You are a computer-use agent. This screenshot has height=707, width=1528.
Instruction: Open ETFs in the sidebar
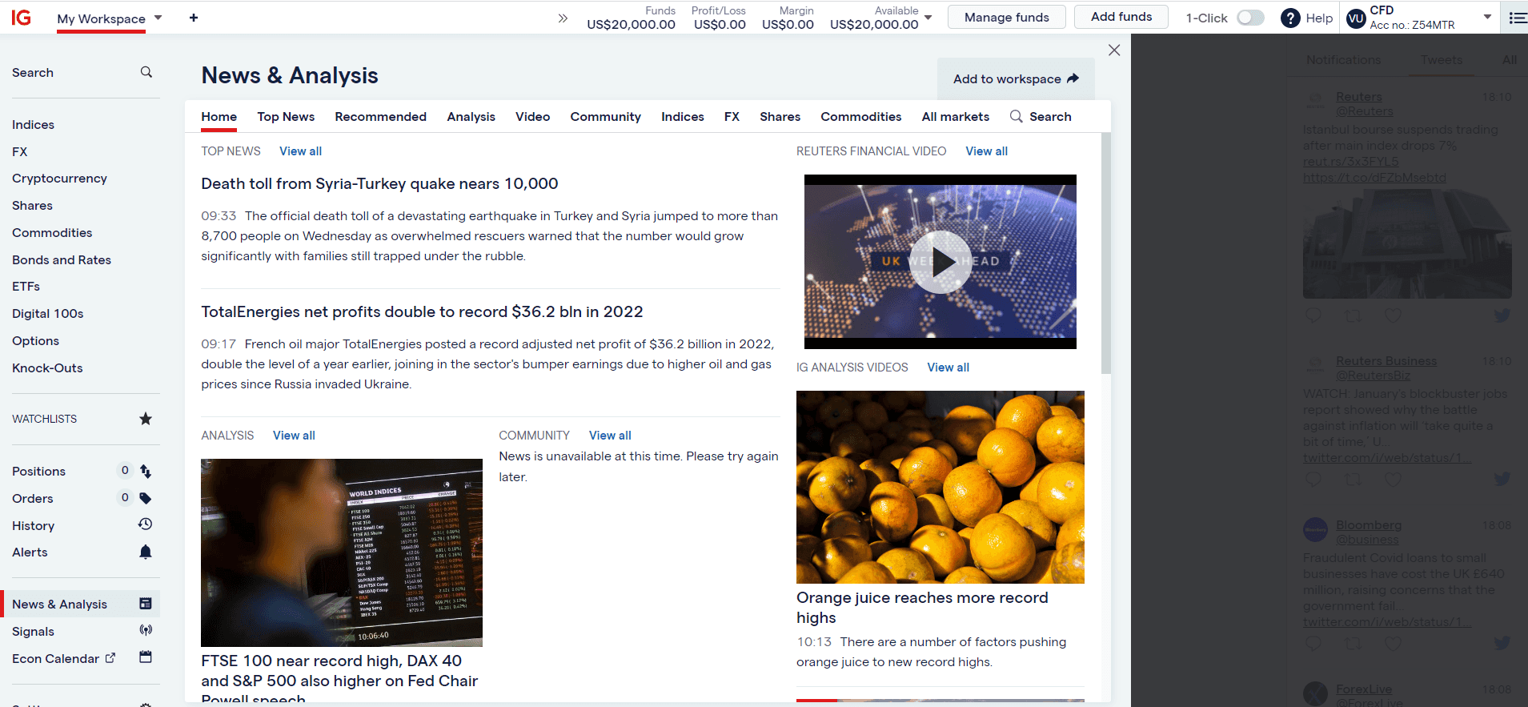pos(26,287)
